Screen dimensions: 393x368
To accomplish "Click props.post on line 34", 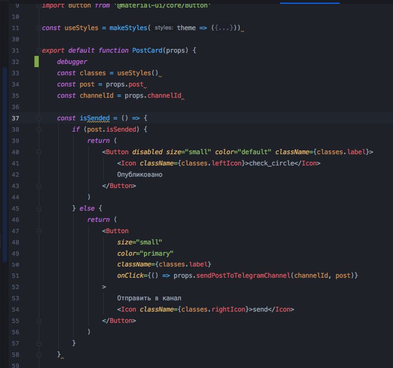I will point(125,84).
